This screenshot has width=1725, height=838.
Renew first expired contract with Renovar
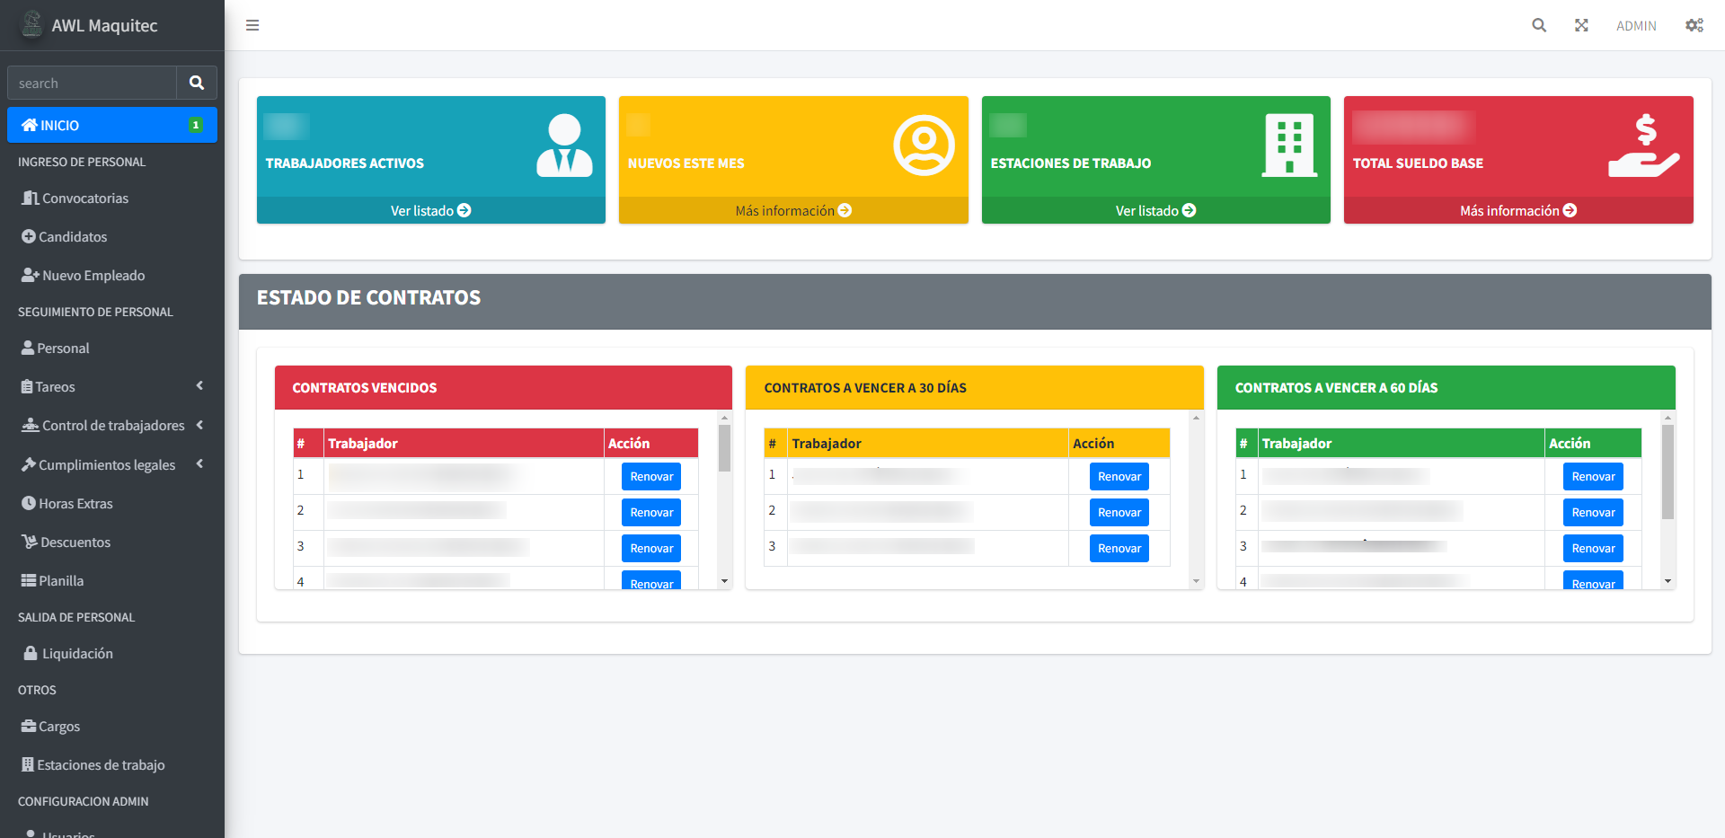[x=651, y=477]
